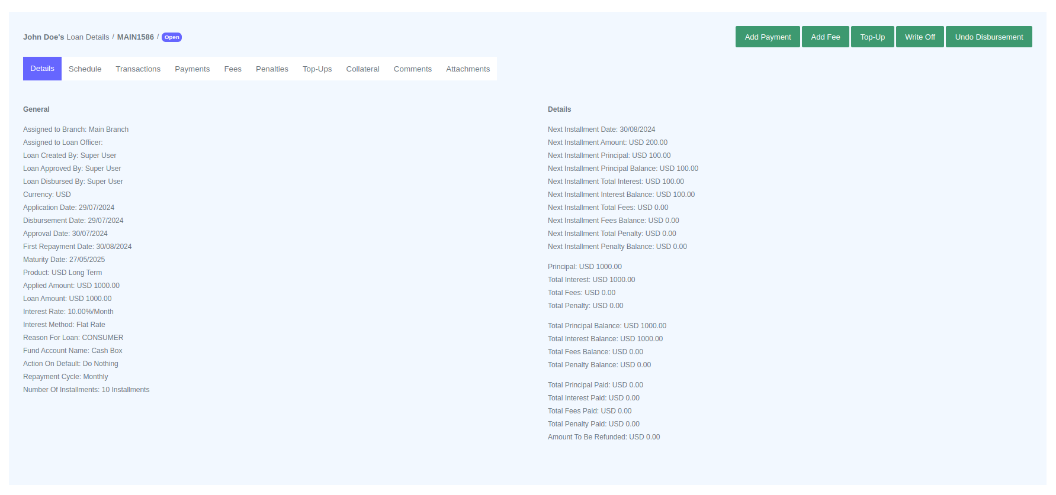1056x495 pixels.
Task: Click 'Repayment Cycle: Monthly' line
Action: tap(65, 377)
